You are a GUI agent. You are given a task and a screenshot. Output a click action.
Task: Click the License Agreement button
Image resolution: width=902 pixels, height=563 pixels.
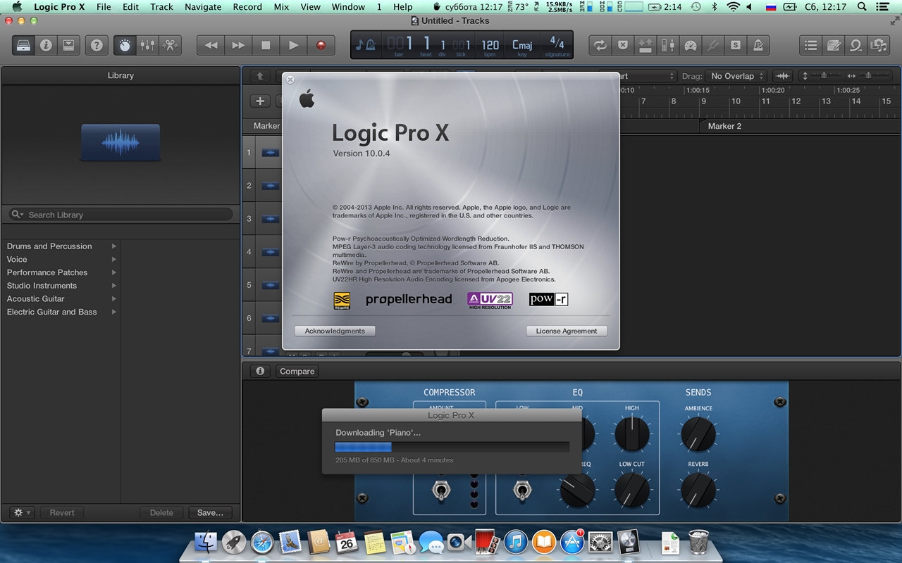coord(566,331)
